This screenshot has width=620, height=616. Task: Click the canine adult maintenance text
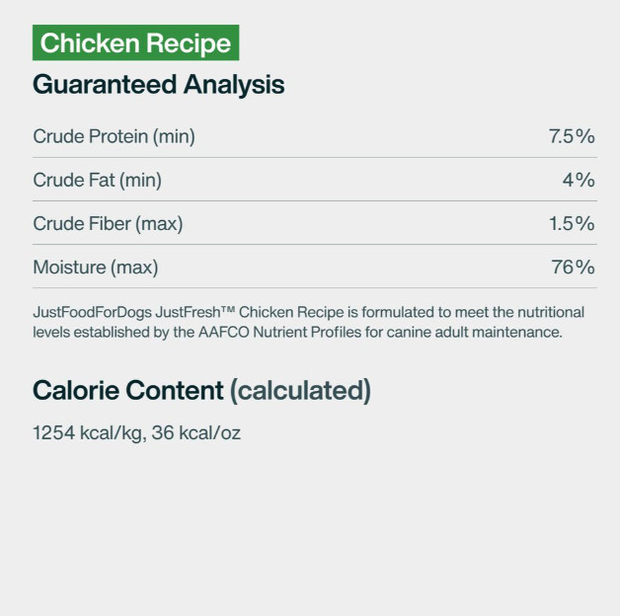tap(475, 332)
